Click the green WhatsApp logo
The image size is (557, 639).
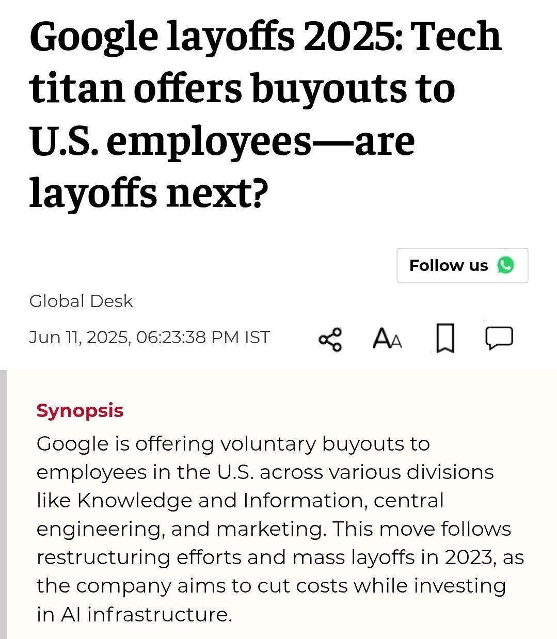505,265
